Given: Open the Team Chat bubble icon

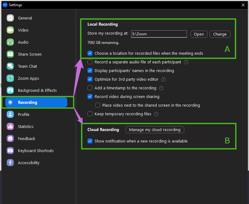Looking at the screenshot, I should point(10,66).
